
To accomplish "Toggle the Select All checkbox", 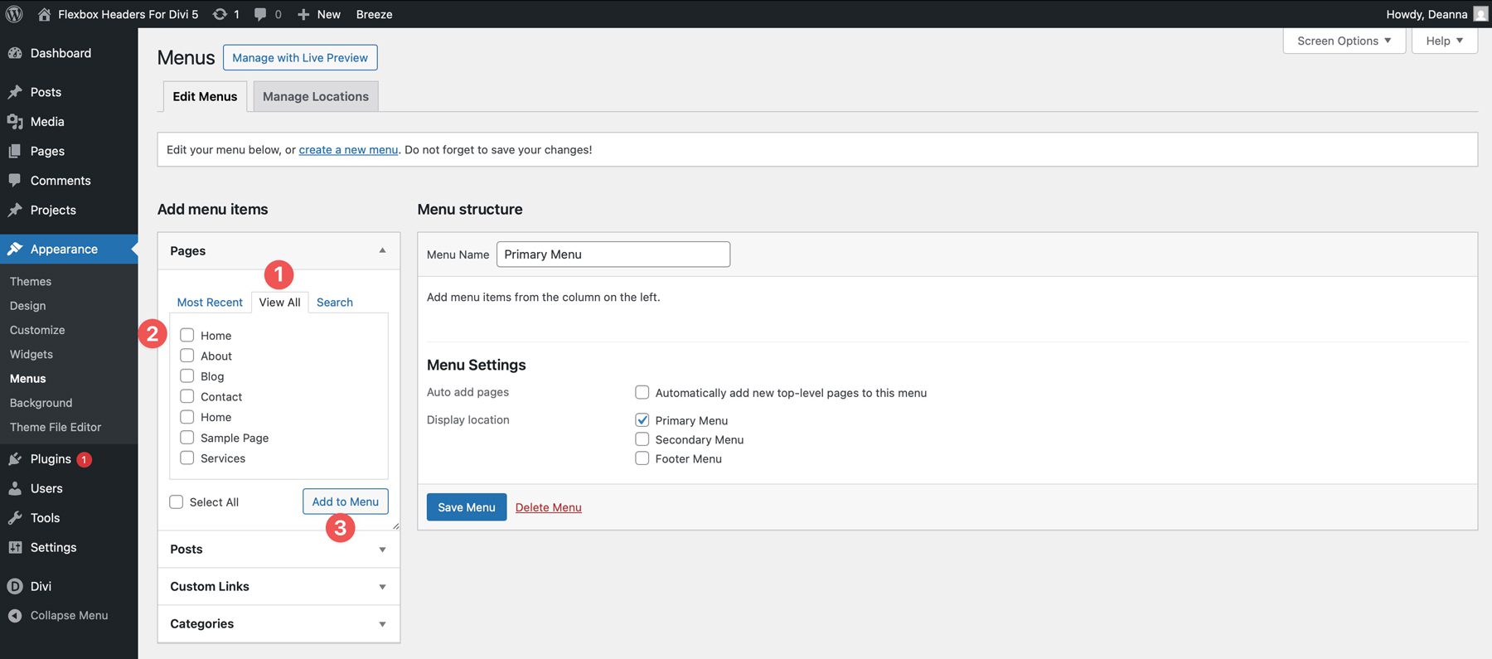I will [x=177, y=502].
